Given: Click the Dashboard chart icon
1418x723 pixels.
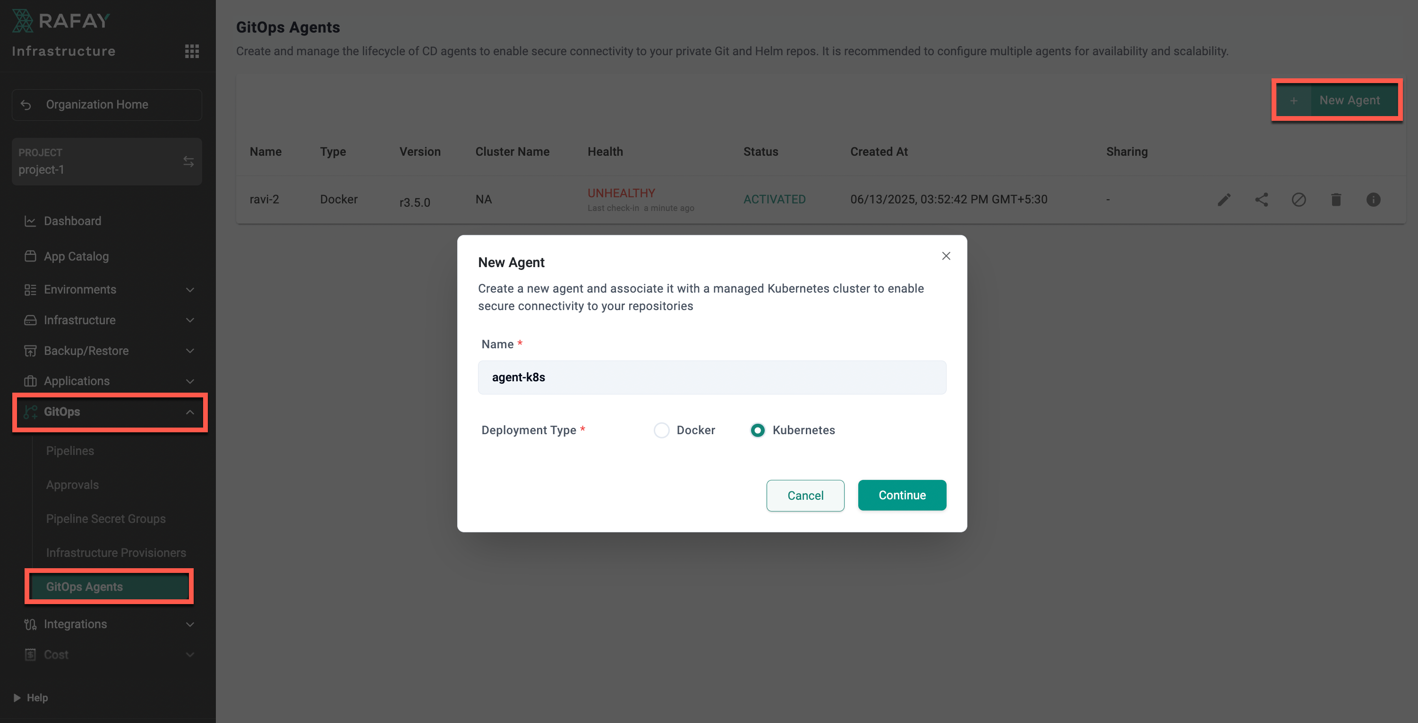Looking at the screenshot, I should coord(30,221).
